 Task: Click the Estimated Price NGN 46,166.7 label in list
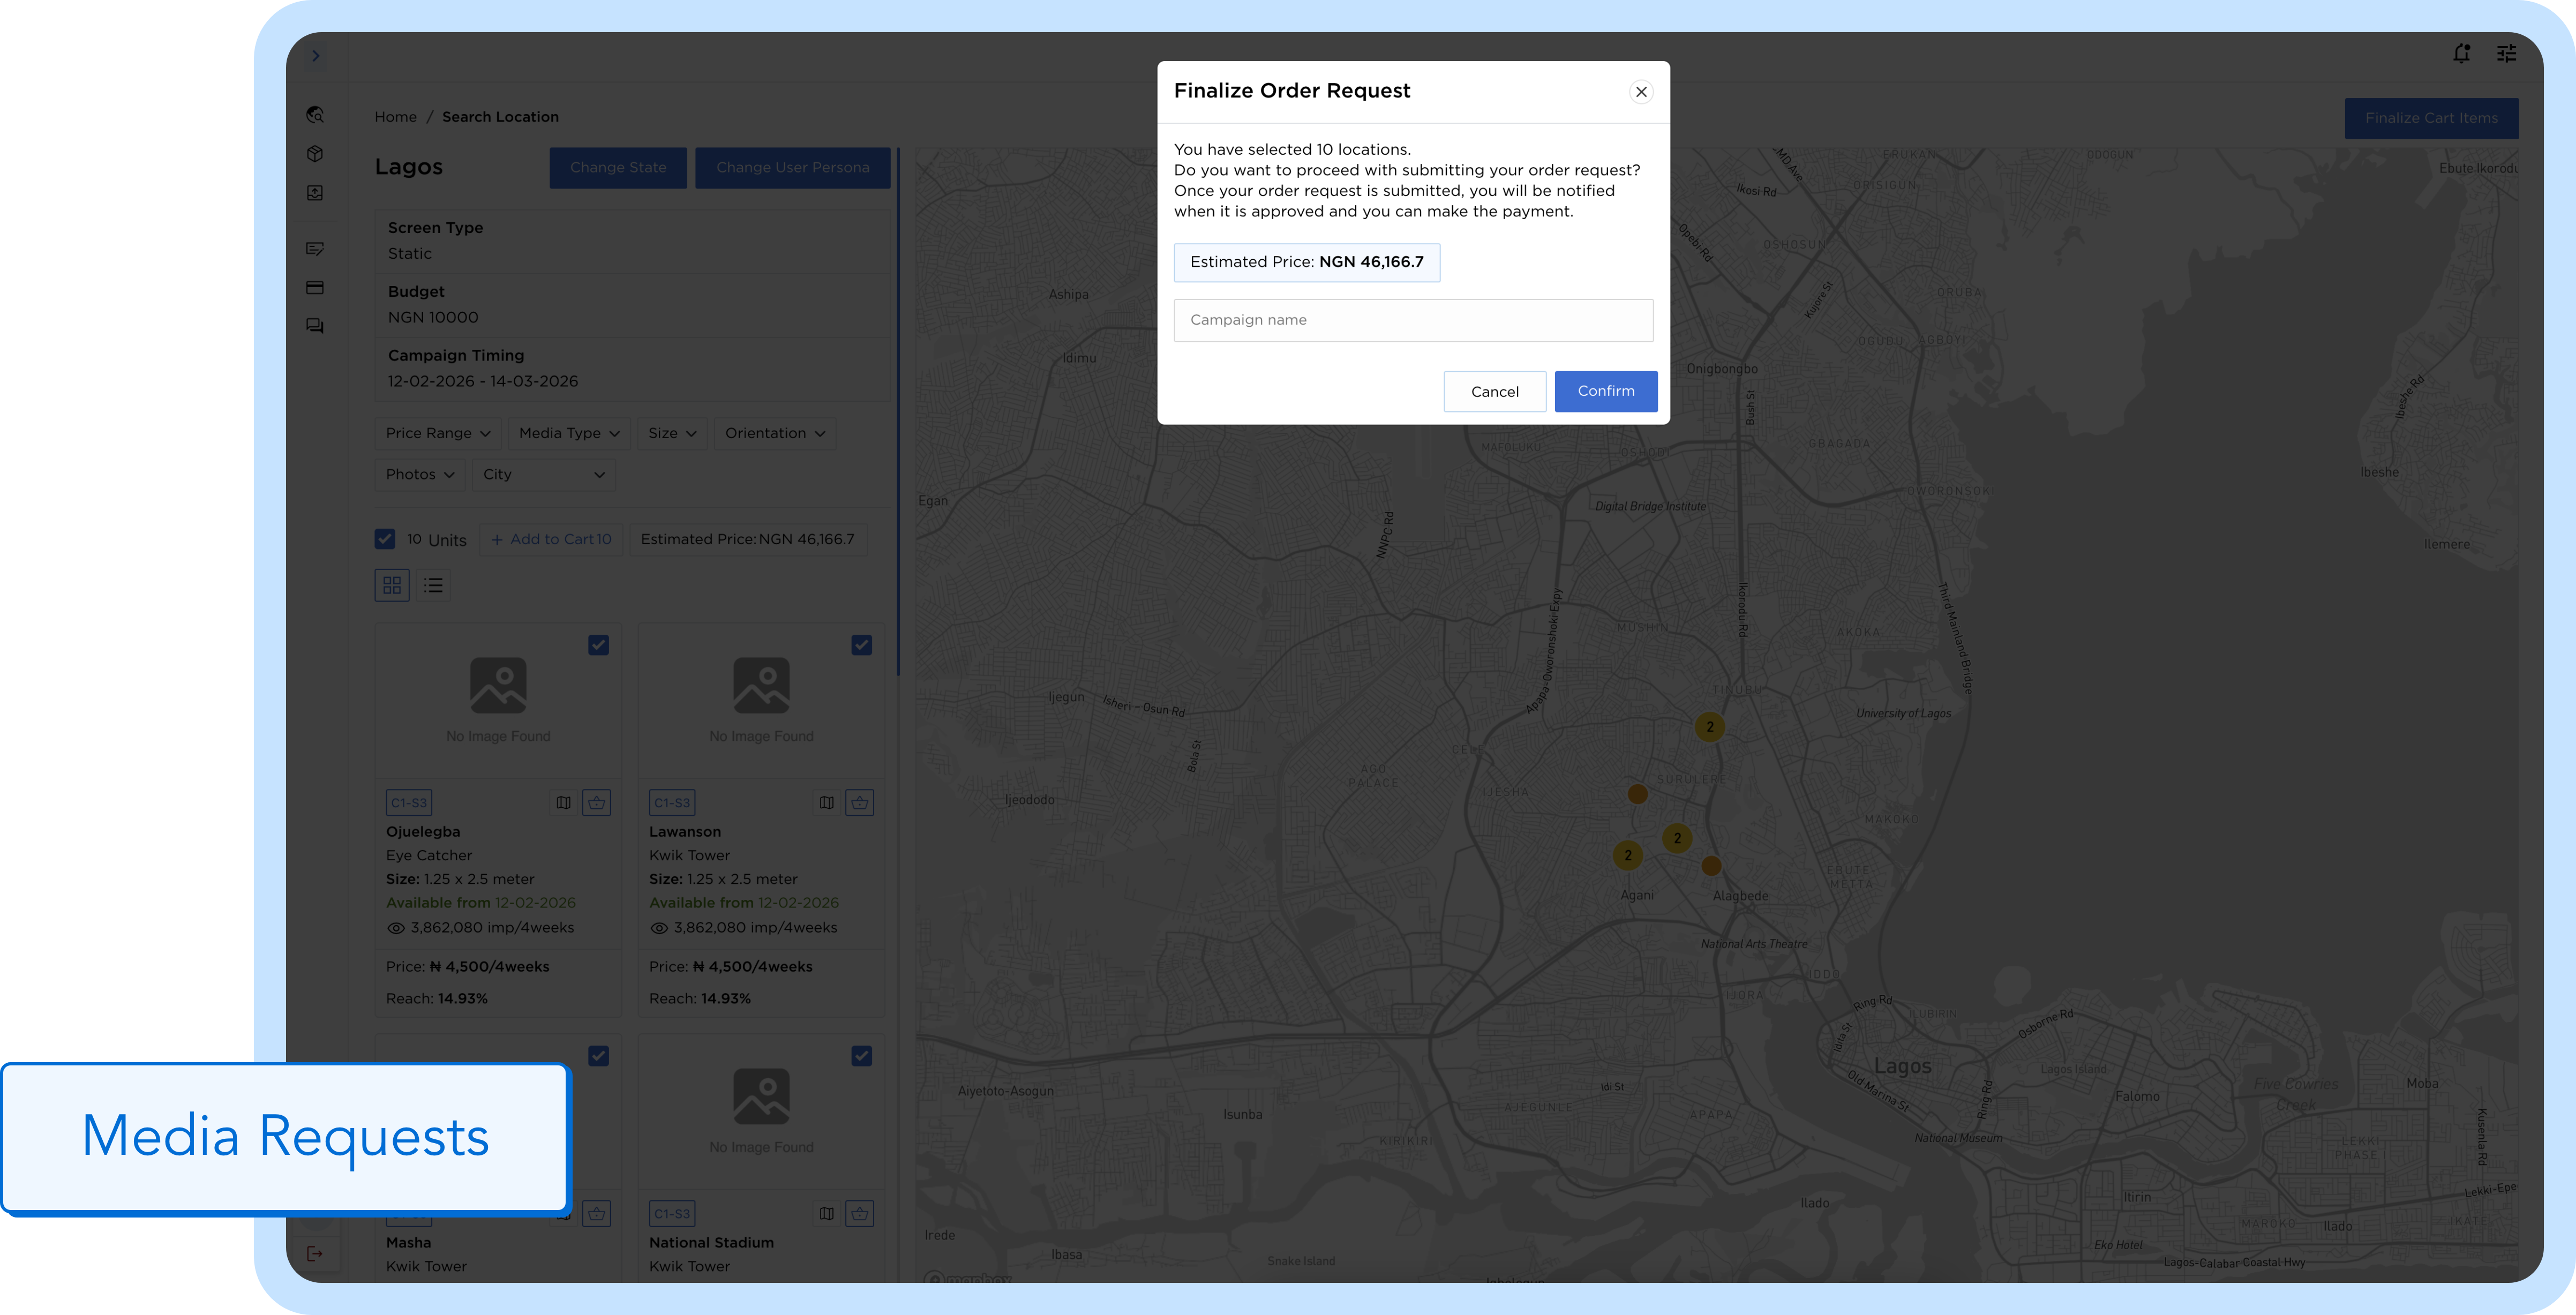(747, 539)
